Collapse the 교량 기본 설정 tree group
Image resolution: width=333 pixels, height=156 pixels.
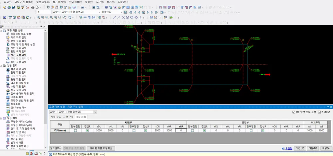(x=1, y=31)
